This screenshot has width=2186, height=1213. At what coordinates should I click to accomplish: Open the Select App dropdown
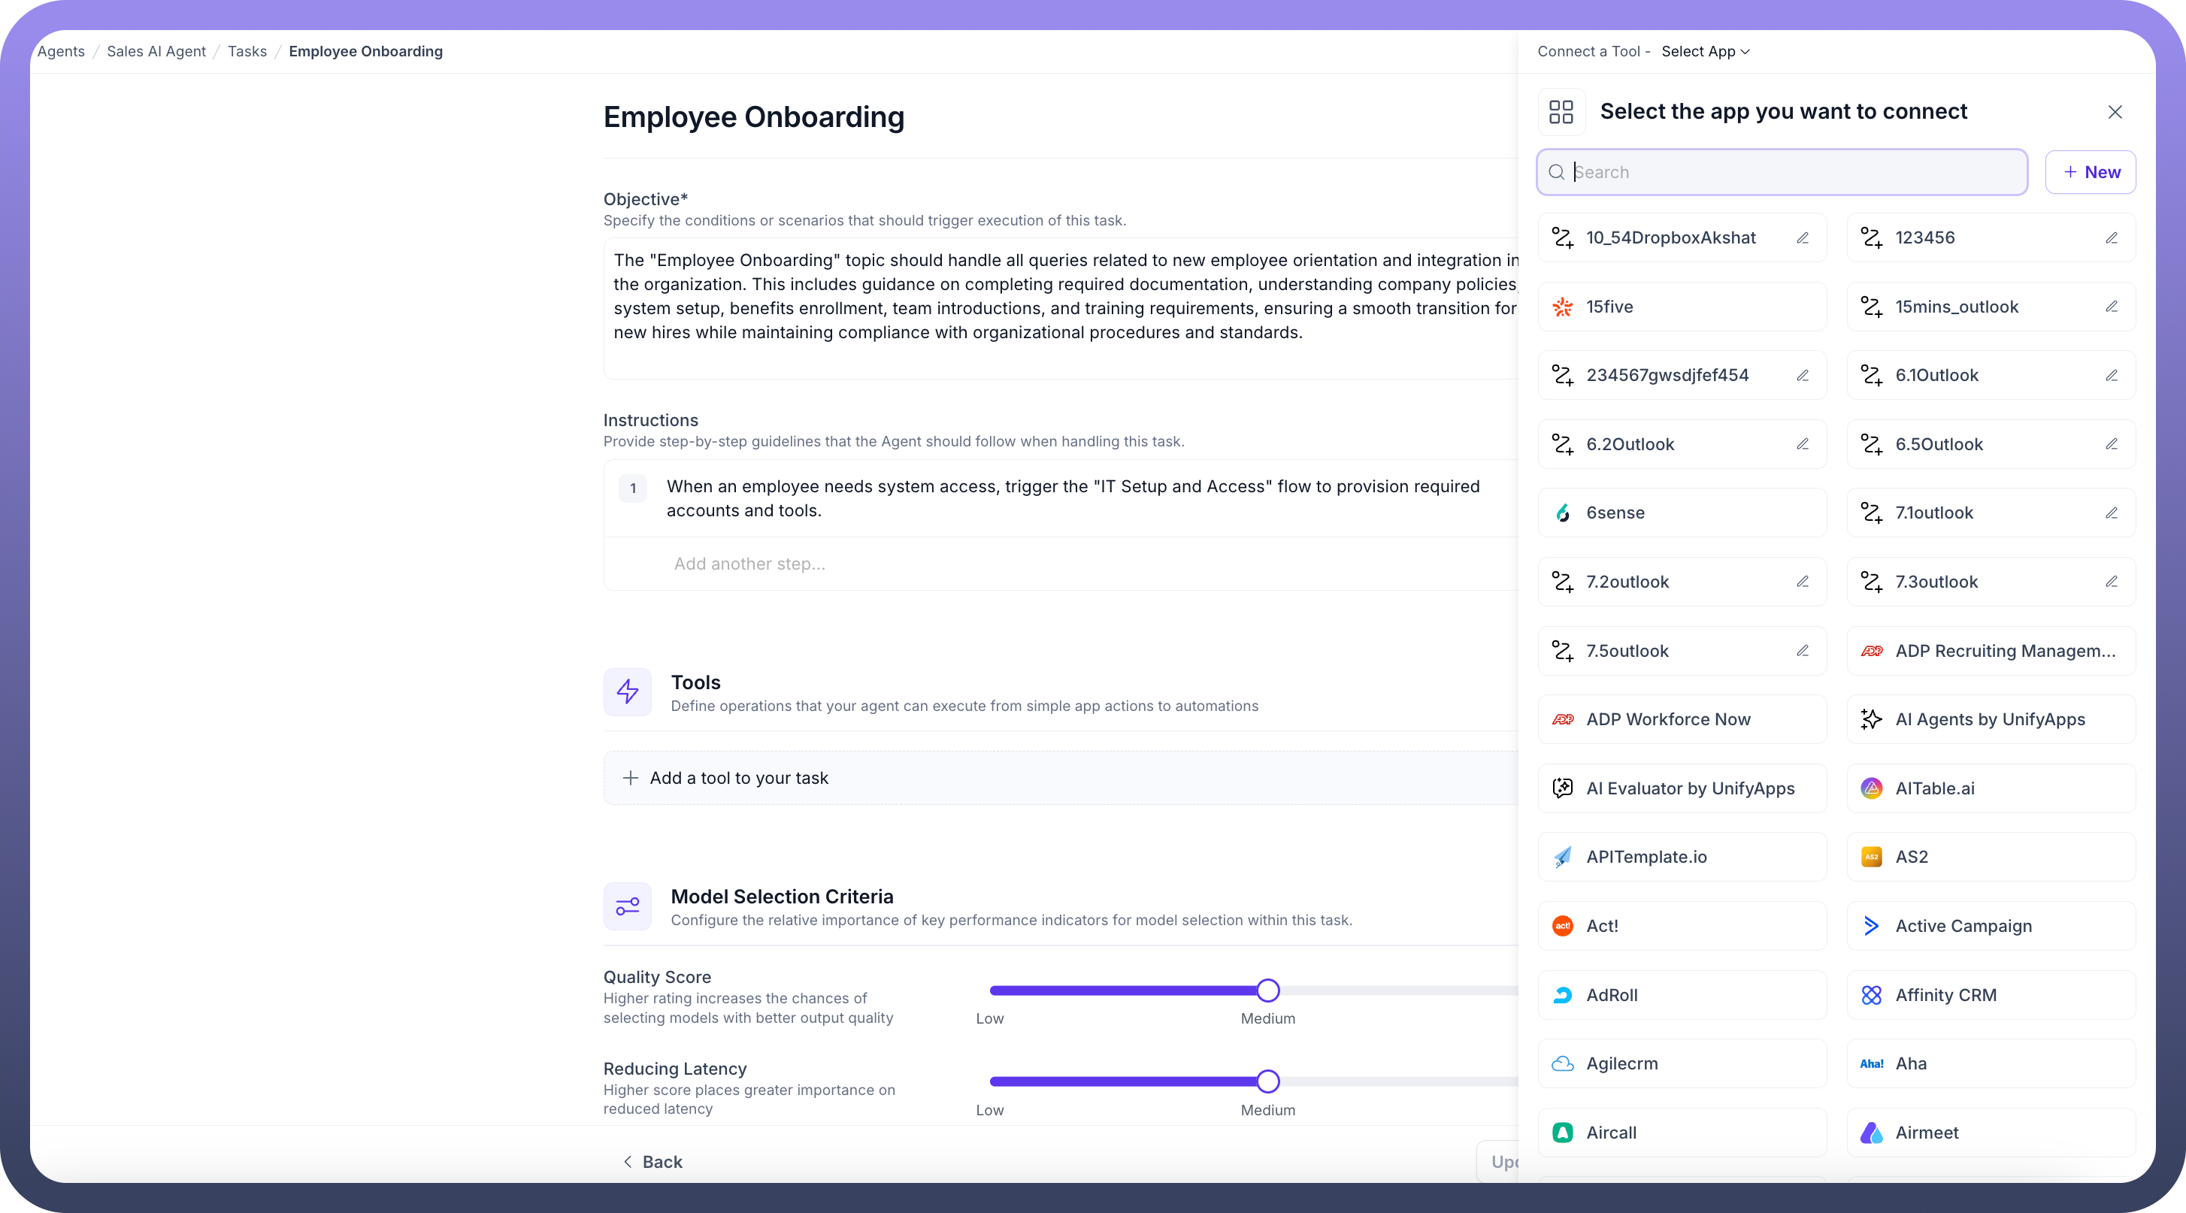[x=1705, y=52]
